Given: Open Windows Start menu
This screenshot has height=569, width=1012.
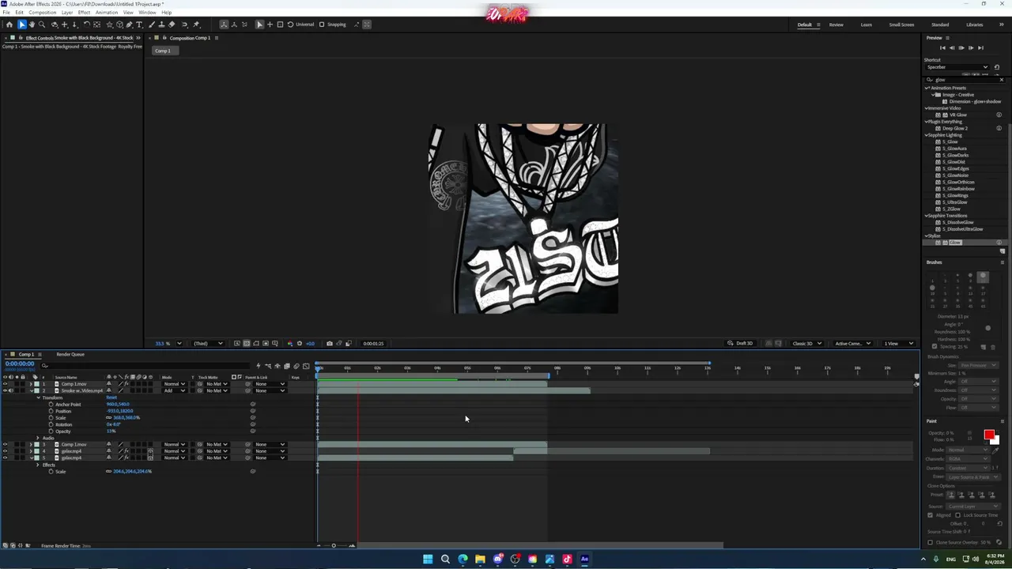Looking at the screenshot, I should pyautogui.click(x=428, y=560).
